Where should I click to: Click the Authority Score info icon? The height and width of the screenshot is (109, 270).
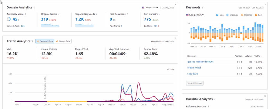(26, 14)
